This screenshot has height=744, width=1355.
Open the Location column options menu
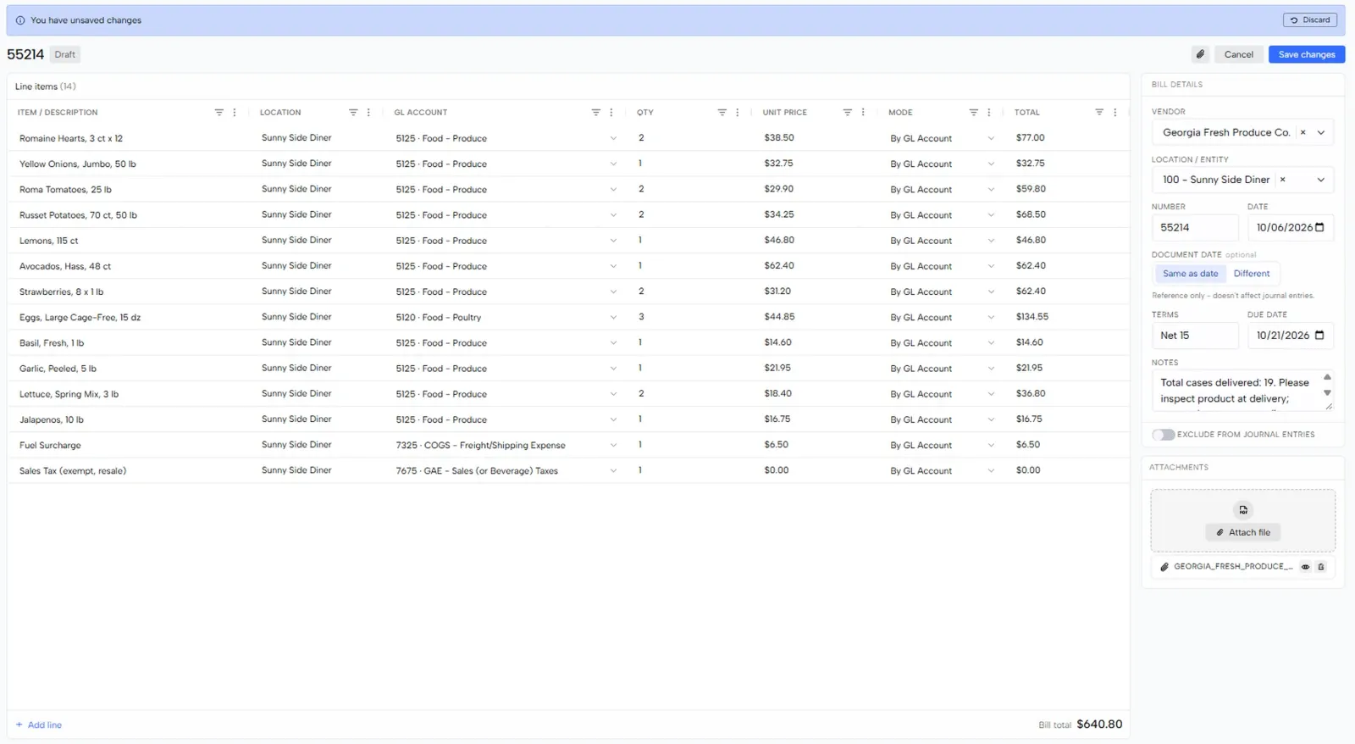point(368,112)
